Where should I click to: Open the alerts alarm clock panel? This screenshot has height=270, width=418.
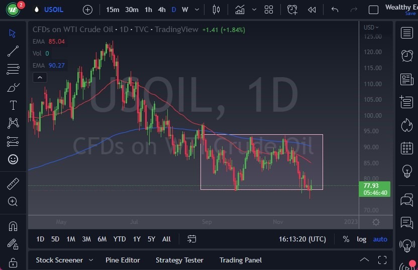coord(407,56)
